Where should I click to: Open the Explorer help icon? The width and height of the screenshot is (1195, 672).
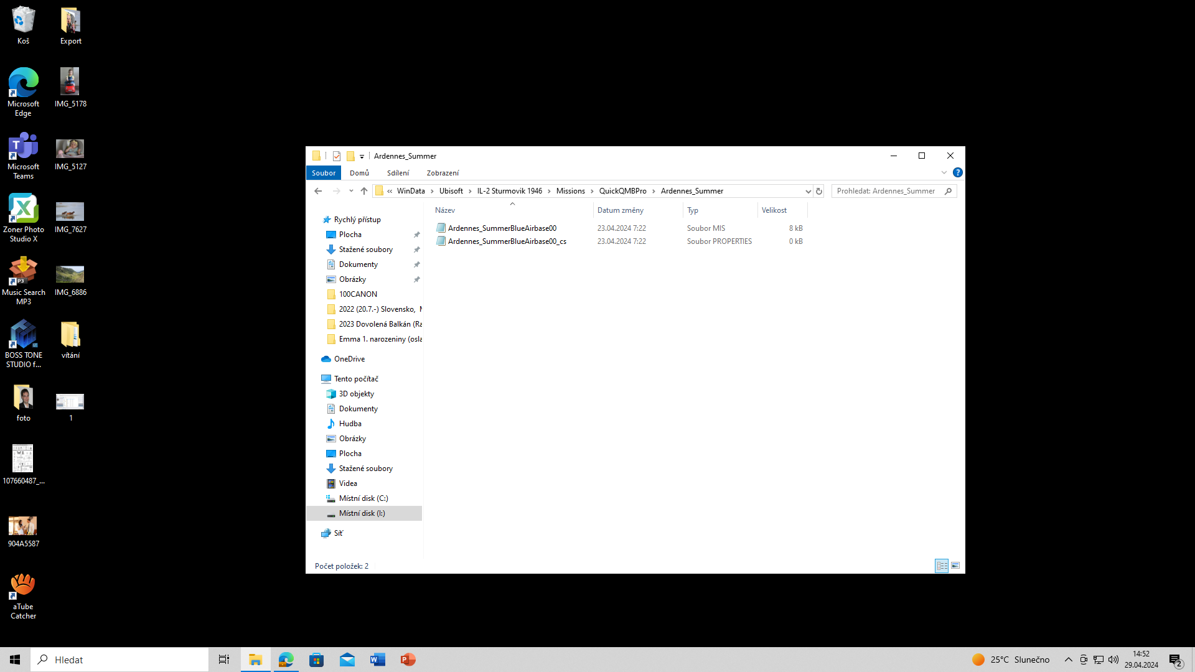pos(957,172)
